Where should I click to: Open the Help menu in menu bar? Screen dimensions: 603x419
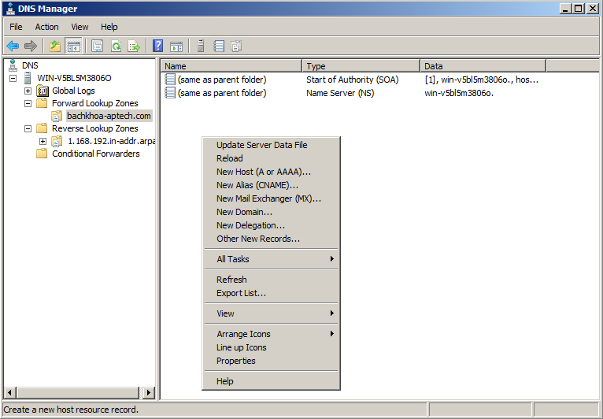click(109, 27)
